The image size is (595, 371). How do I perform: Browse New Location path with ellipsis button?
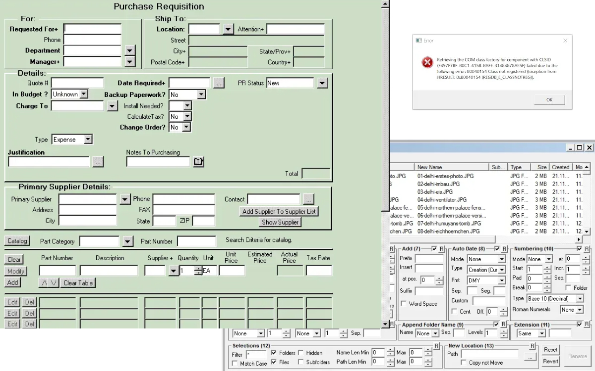click(x=531, y=356)
